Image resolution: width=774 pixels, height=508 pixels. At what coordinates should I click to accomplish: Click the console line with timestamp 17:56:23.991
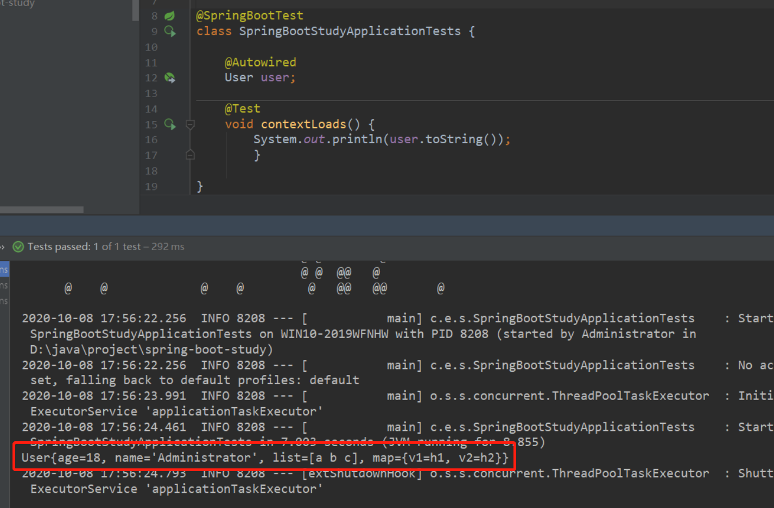pyautogui.click(x=397, y=396)
